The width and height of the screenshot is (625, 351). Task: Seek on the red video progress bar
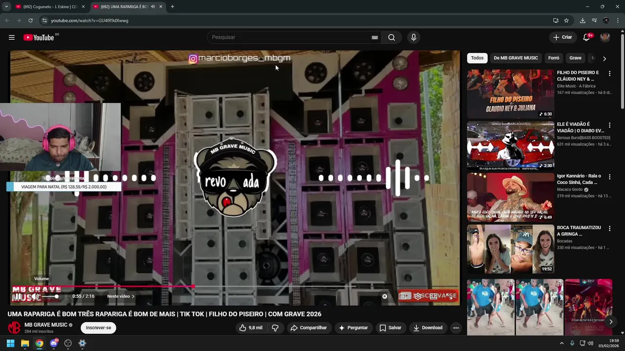[x=234, y=287]
